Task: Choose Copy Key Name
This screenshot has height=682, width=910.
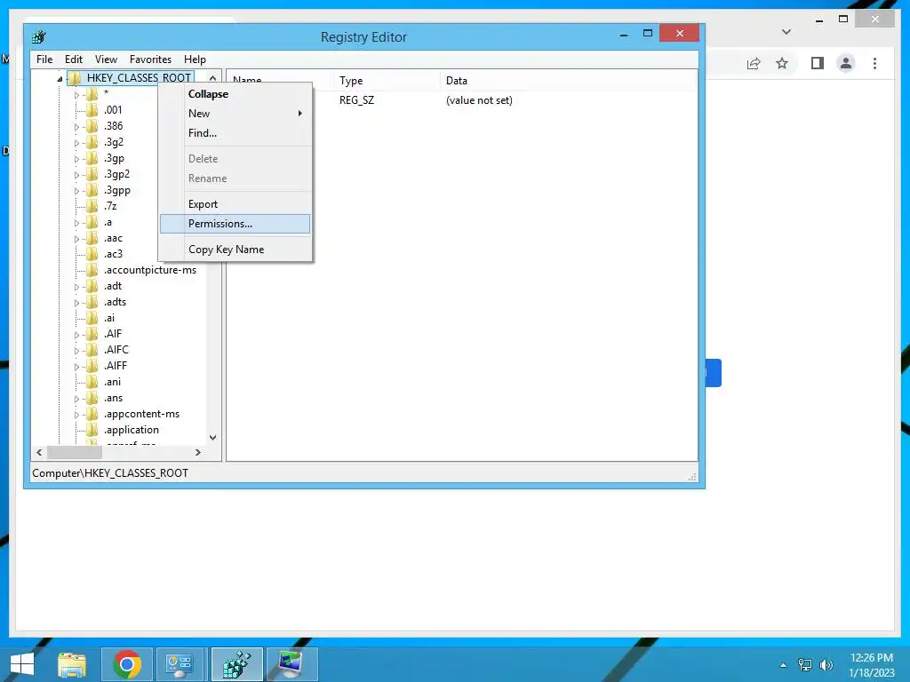Action: click(235, 250)
